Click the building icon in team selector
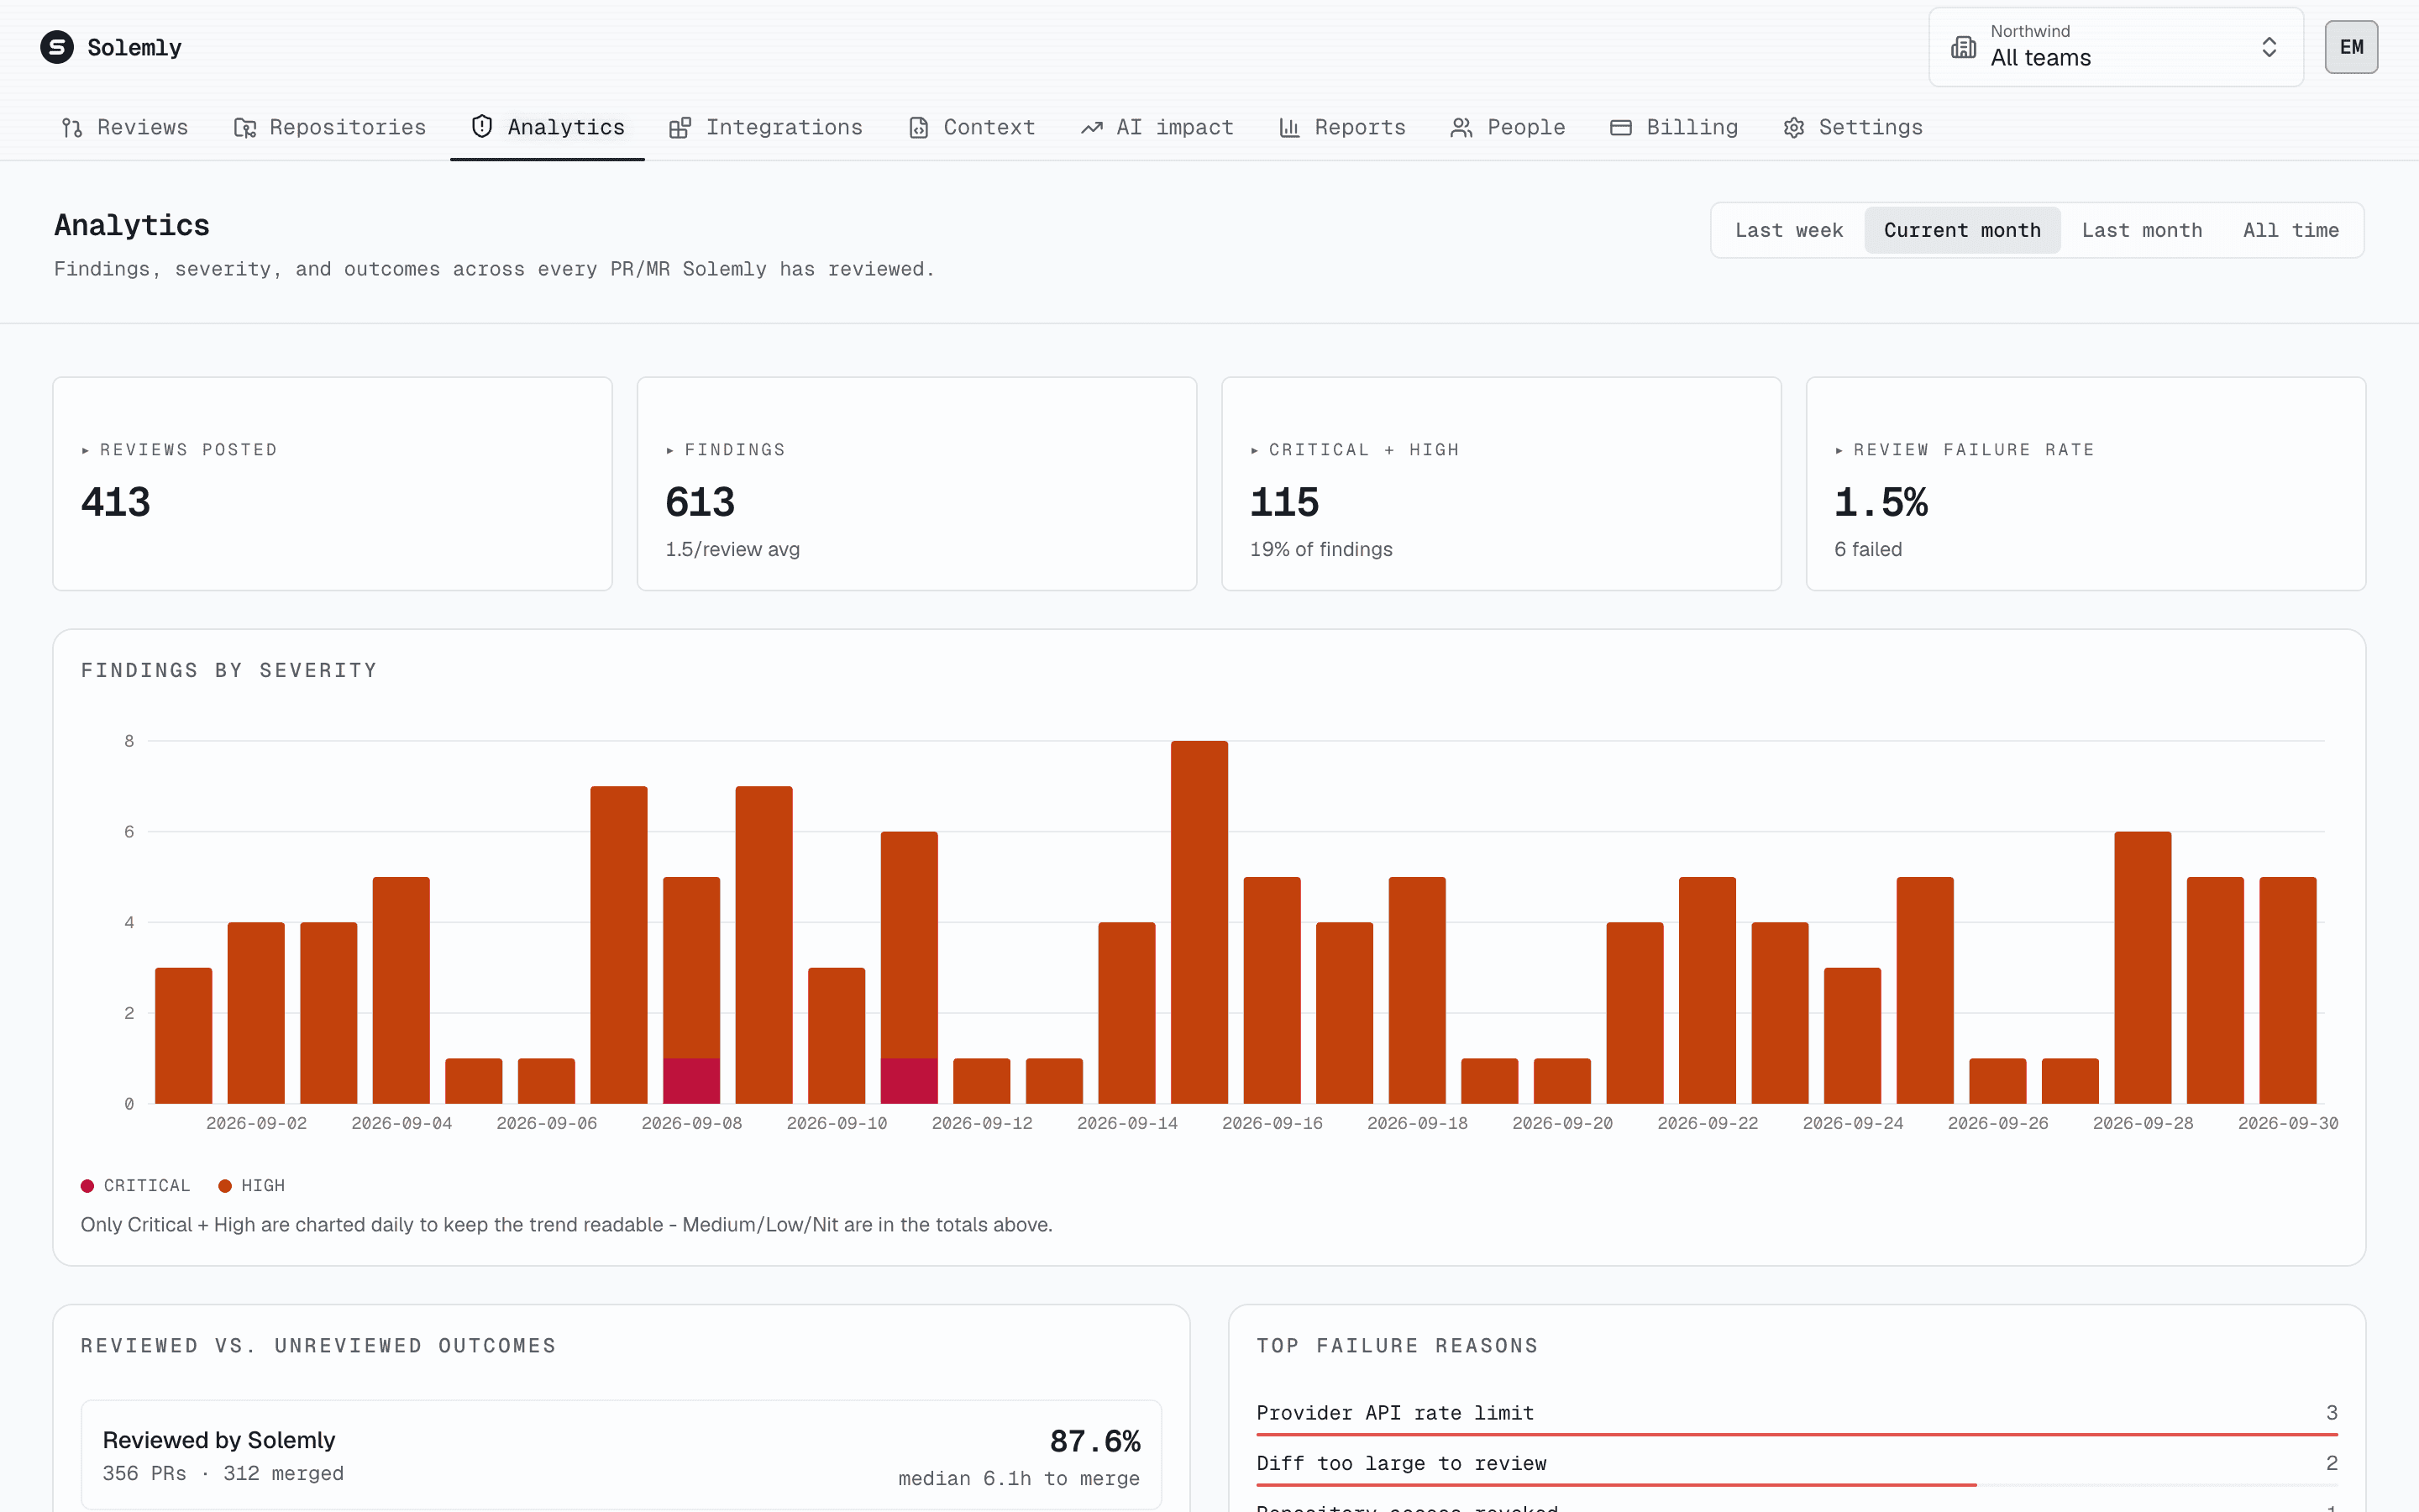 coord(1963,47)
